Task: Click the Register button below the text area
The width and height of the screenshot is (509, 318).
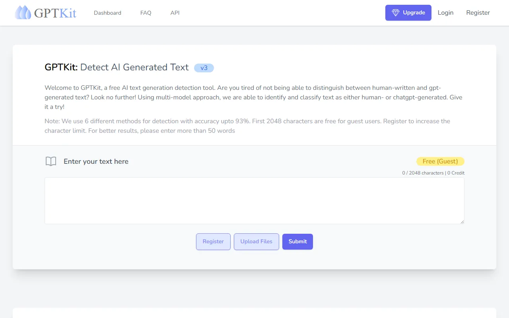Action: point(213,241)
